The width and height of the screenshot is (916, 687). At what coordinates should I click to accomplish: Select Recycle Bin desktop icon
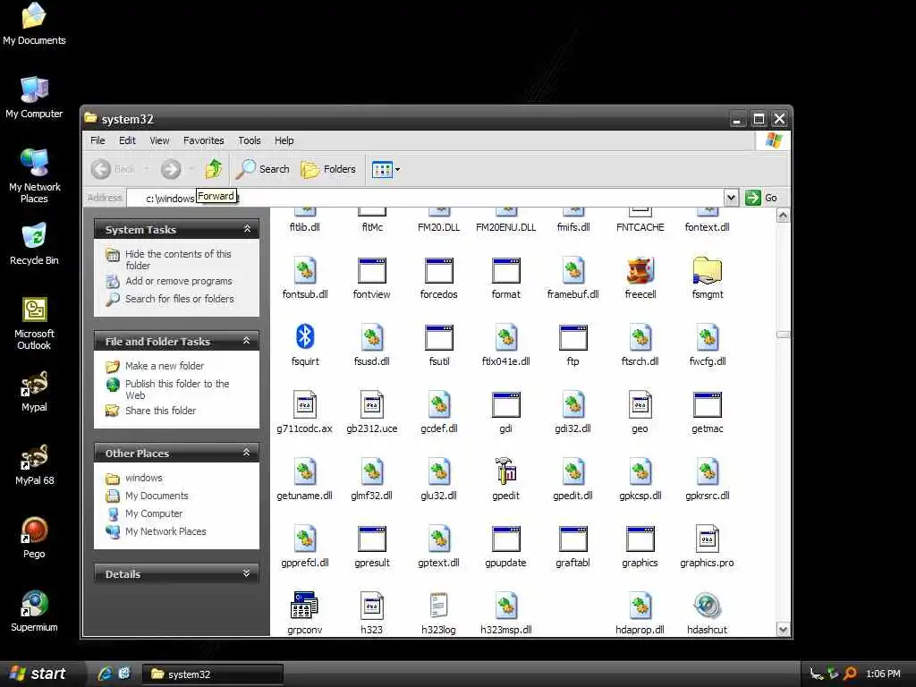[x=34, y=244]
